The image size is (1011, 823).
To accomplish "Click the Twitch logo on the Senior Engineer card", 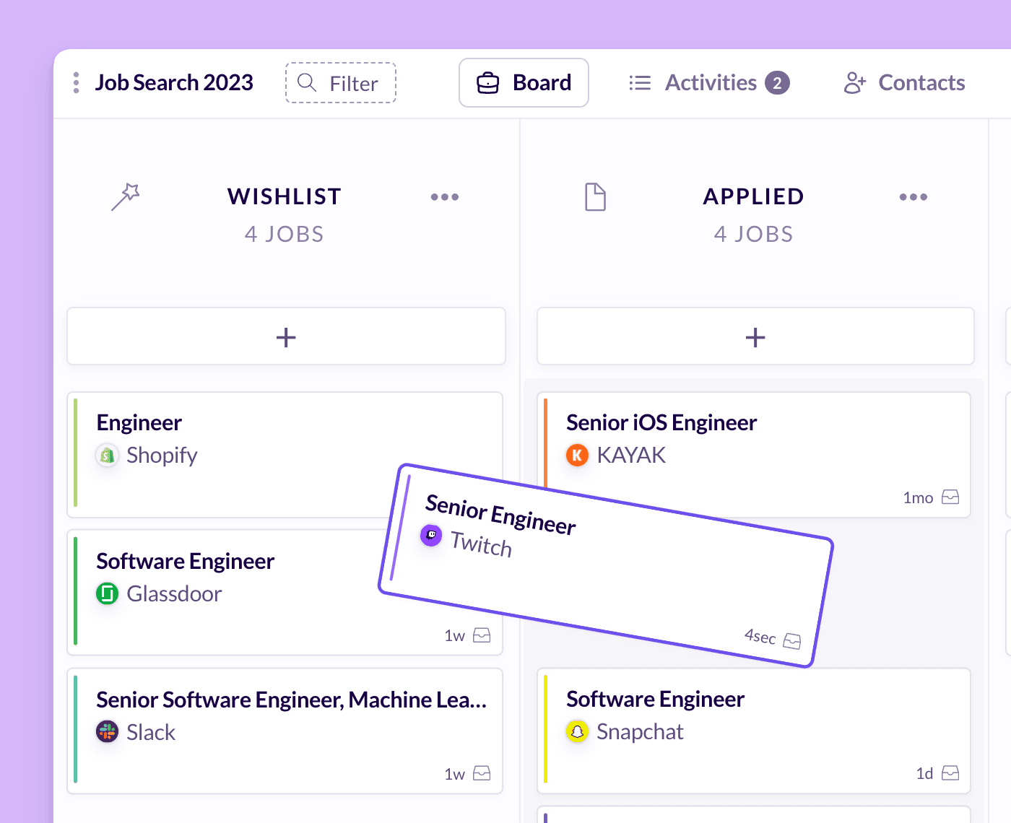I will (x=431, y=535).
